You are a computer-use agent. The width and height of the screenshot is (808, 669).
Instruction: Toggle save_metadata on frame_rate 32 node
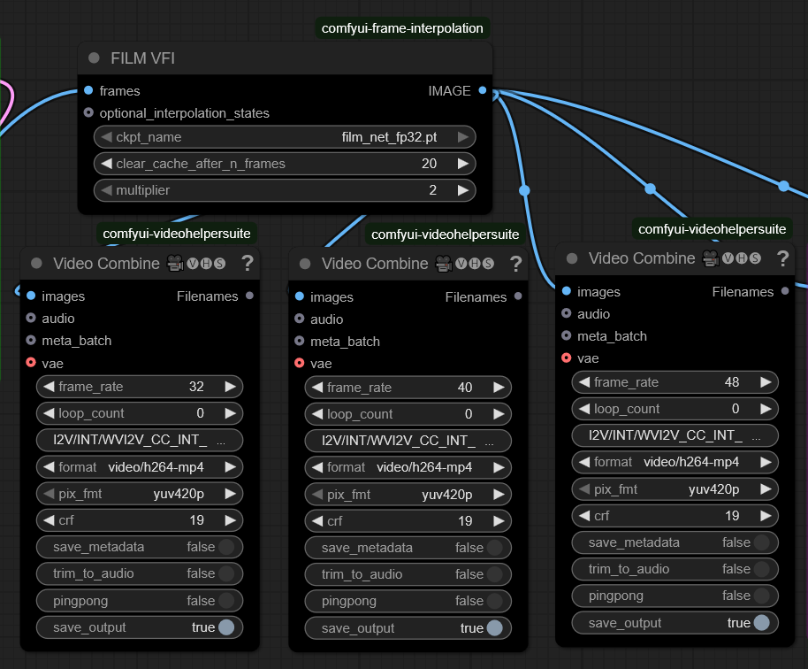(139, 547)
